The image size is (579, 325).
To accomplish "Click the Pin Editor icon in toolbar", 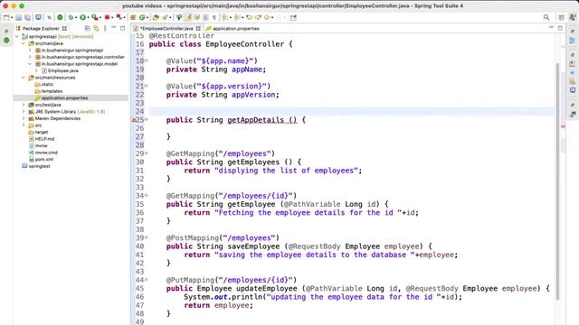I will pyautogui.click(x=293, y=17).
